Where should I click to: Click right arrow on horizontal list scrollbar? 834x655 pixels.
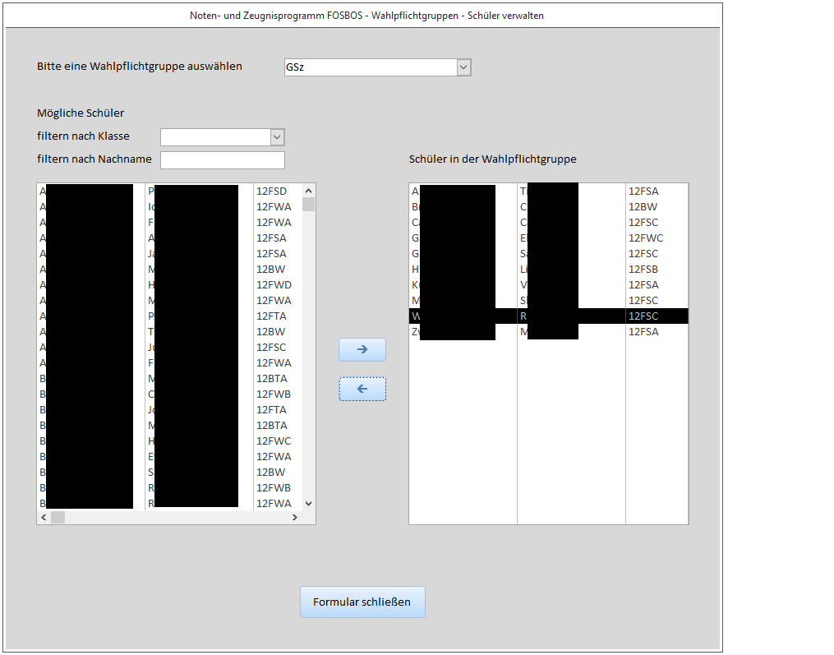[x=295, y=518]
